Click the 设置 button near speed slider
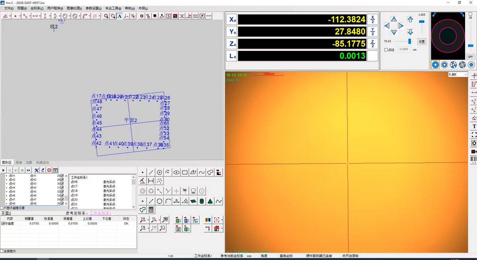This screenshot has height=260, width=477. tap(422, 41)
